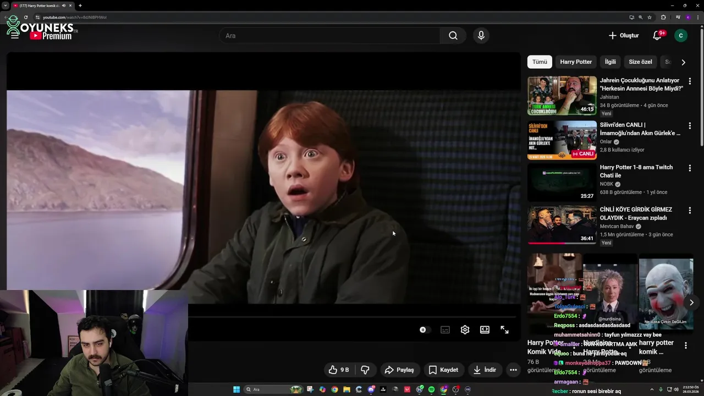Toggle subtitles in the player
Image resolution: width=704 pixels, height=396 pixels.
pyautogui.click(x=445, y=329)
